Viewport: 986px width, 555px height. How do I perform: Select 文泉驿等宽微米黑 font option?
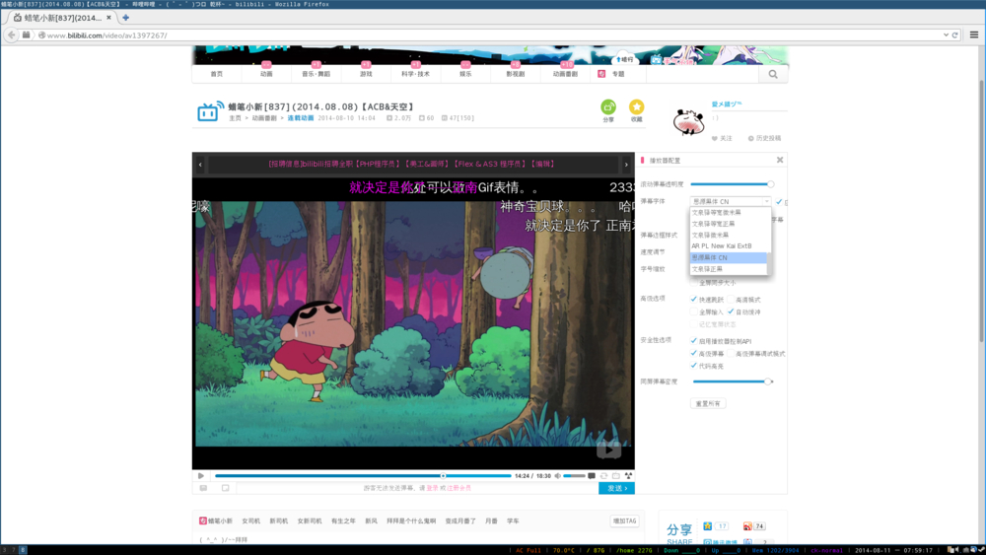coord(729,213)
